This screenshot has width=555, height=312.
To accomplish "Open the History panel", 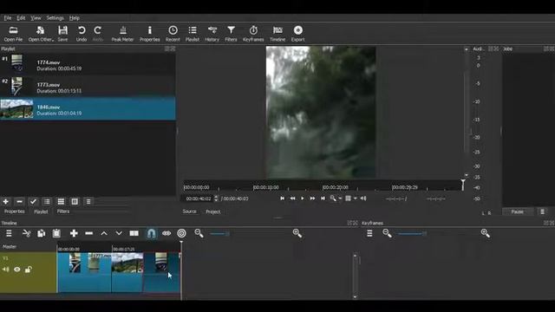I will [212, 34].
